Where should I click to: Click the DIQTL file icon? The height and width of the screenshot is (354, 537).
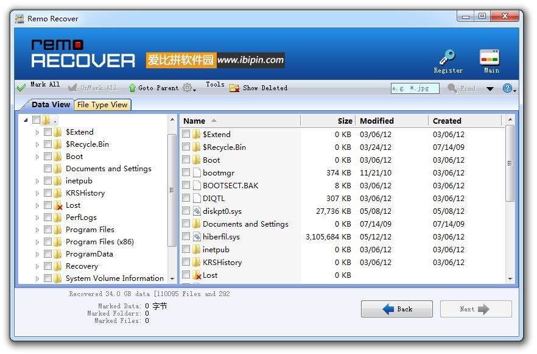point(197,198)
